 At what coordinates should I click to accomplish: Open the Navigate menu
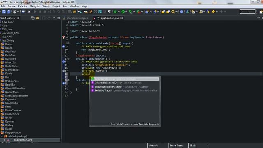tap(35, 7)
